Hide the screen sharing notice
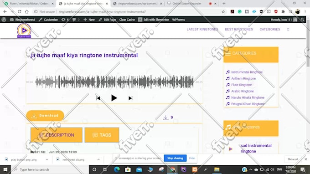310x174 pixels. click(192, 158)
